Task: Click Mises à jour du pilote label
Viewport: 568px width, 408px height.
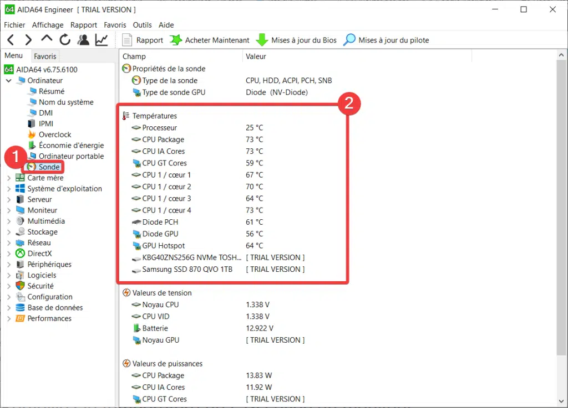Action: [x=393, y=40]
